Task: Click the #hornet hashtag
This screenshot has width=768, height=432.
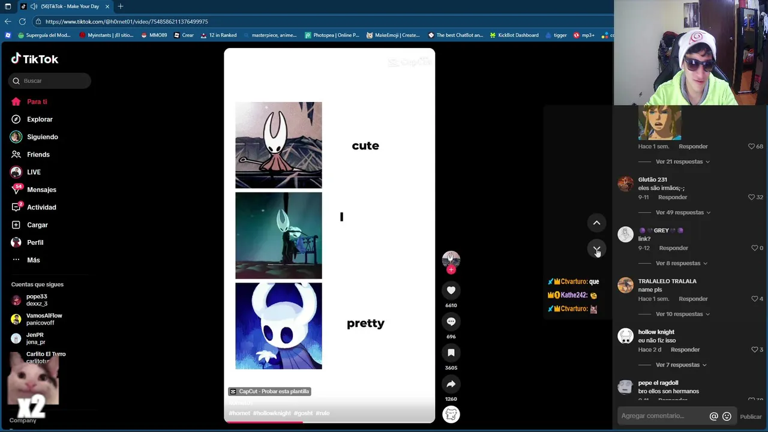Action: 239,413
